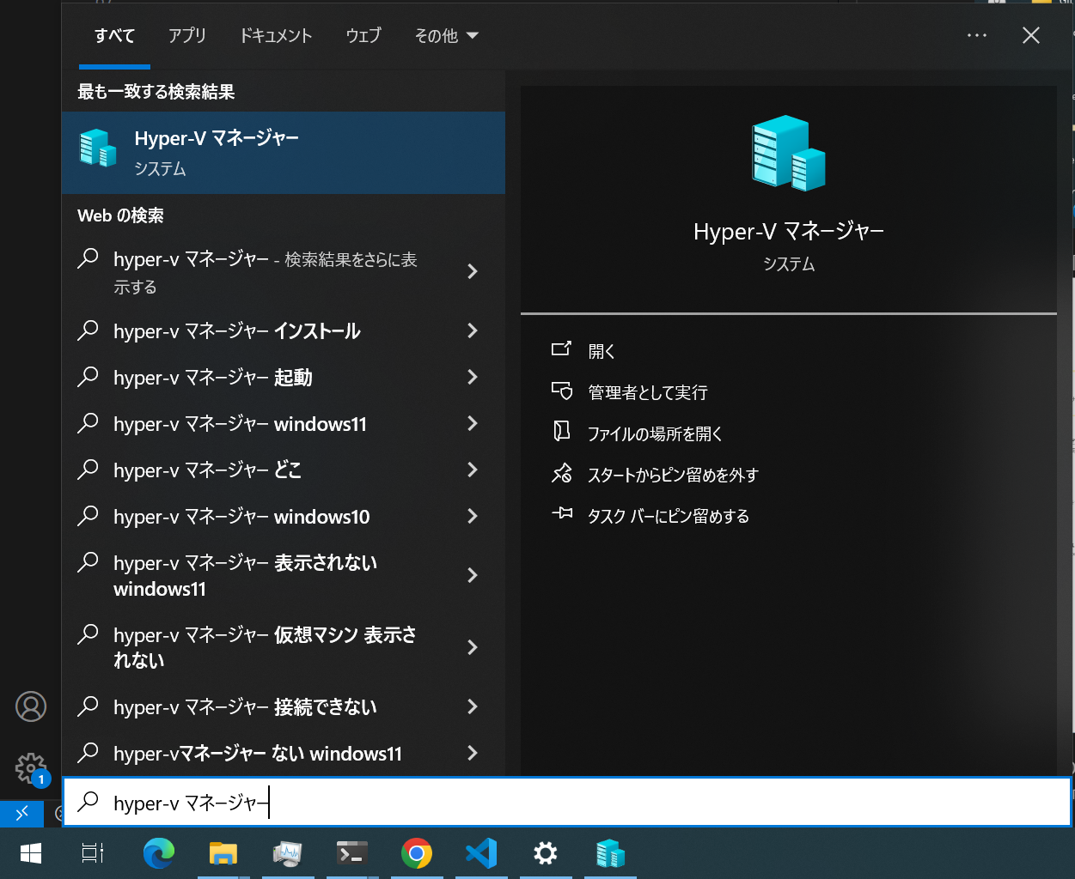Expand arrow for hyper-v マネージャー windows11
The height and width of the screenshot is (879, 1075).
(x=472, y=423)
